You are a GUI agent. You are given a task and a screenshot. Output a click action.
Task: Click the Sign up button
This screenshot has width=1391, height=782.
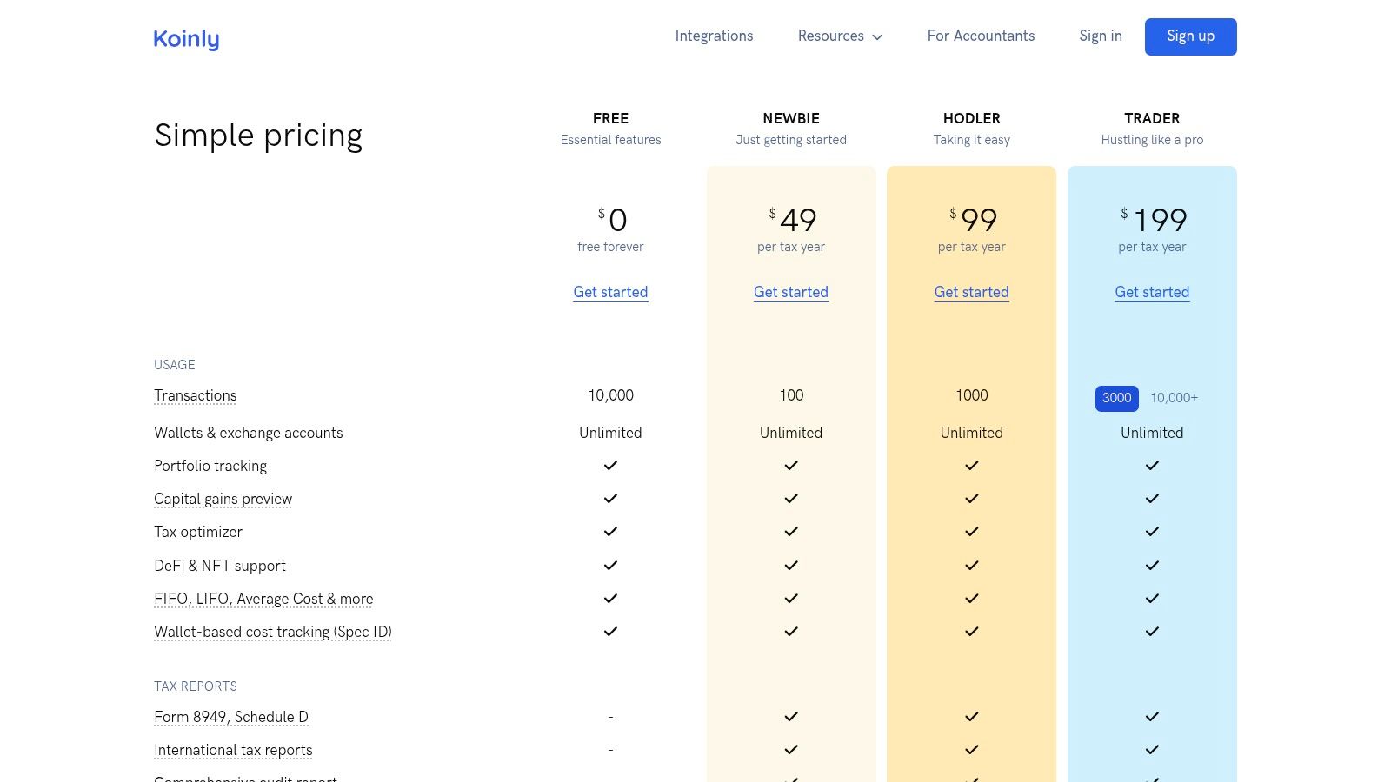tap(1190, 36)
